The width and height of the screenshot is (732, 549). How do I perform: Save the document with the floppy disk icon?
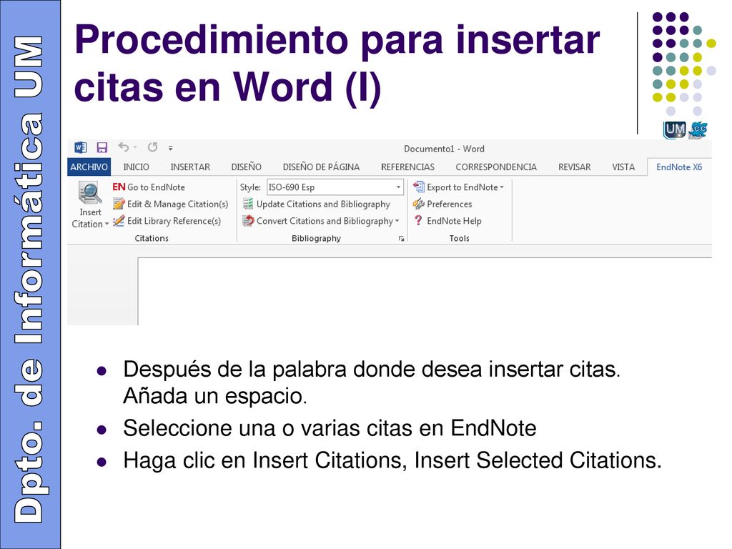(102, 147)
